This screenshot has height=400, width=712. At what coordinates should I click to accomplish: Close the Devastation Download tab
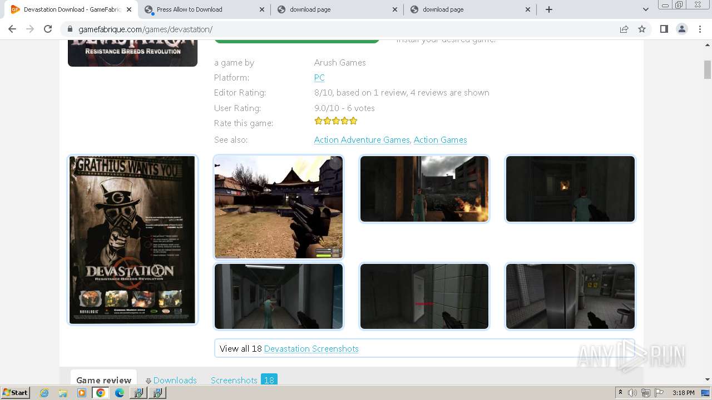pos(129,9)
